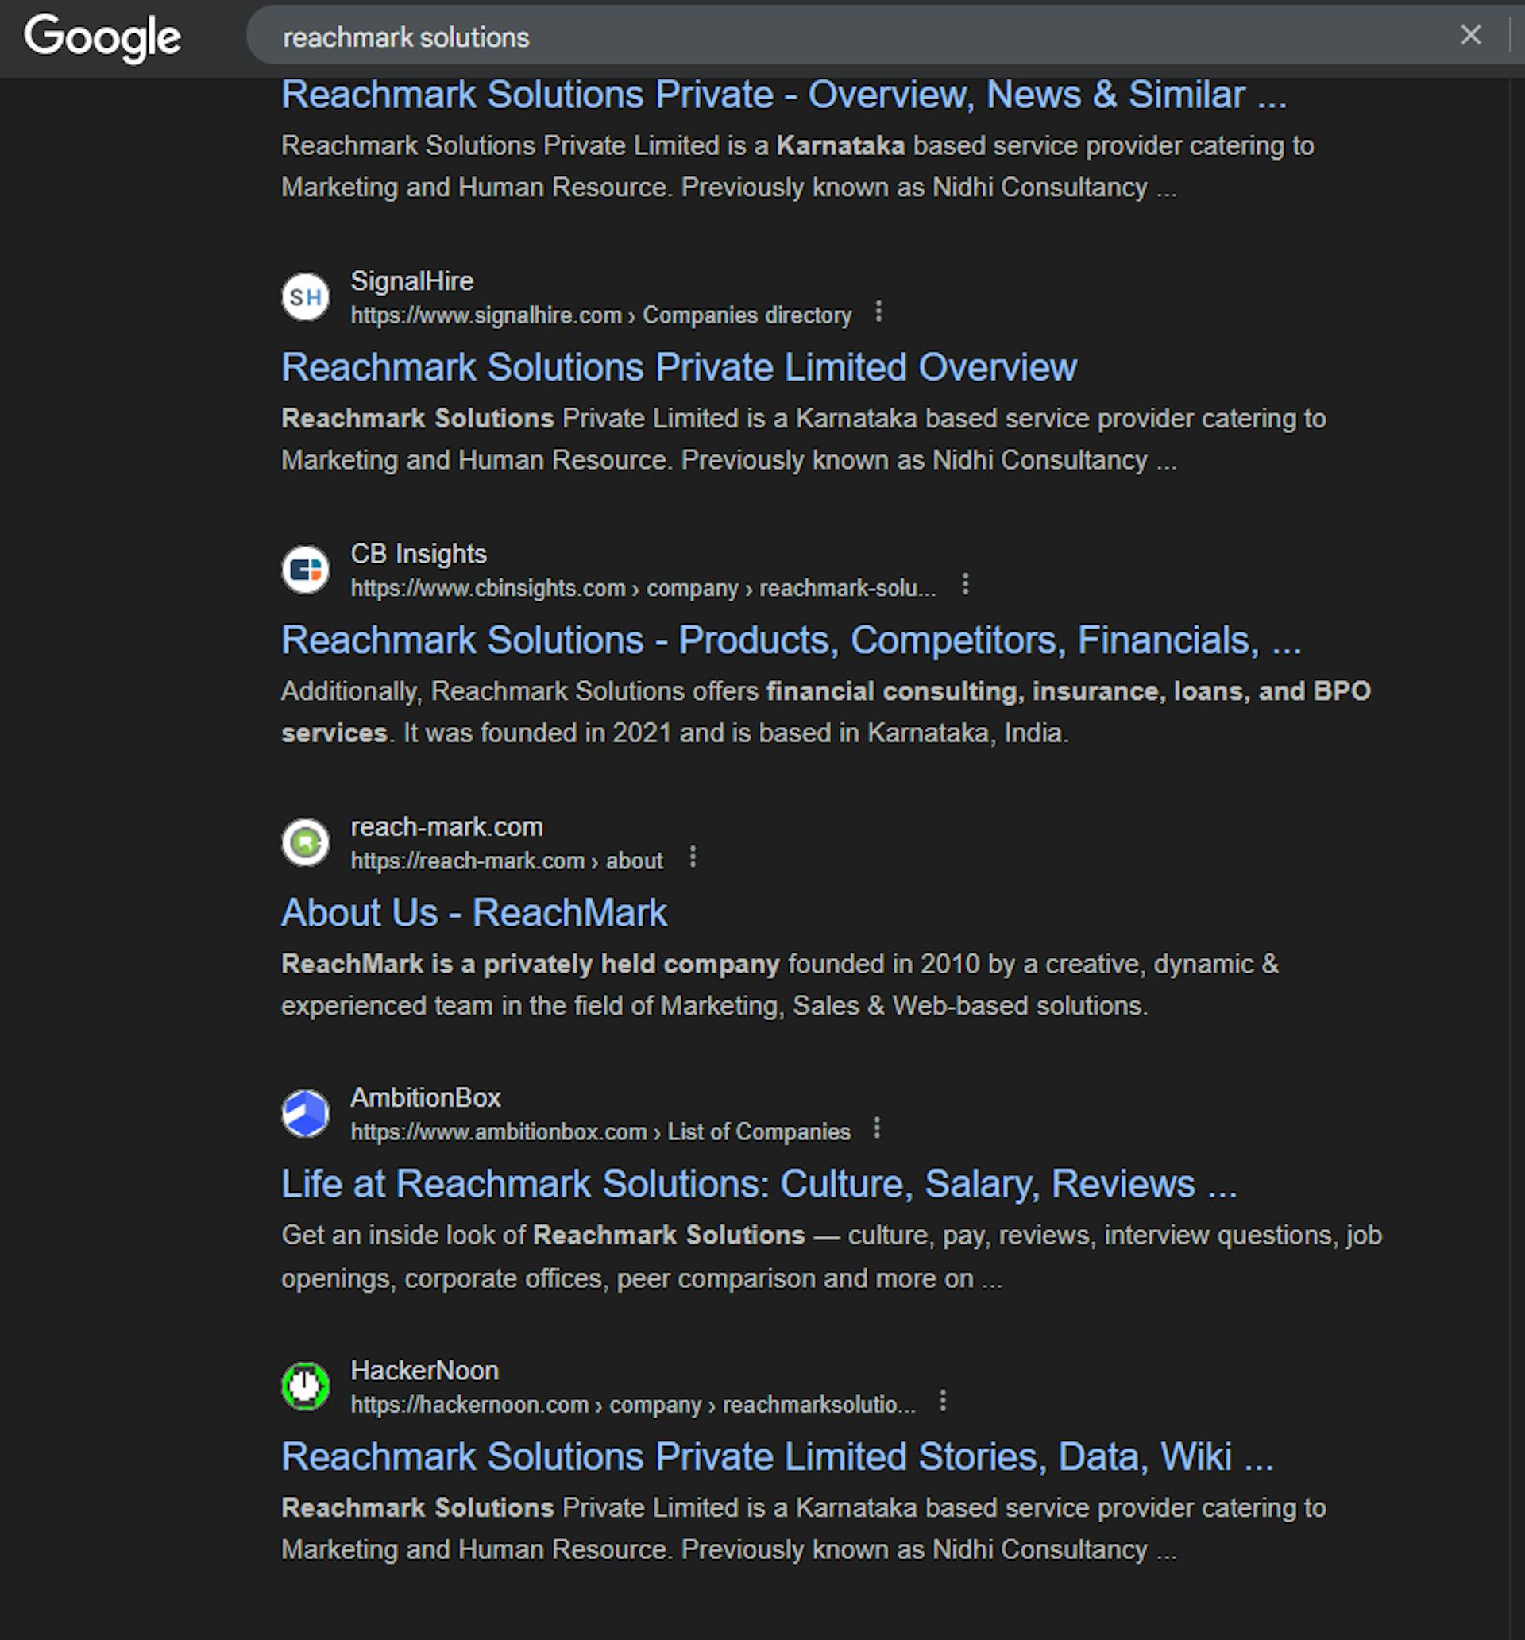The height and width of the screenshot is (1640, 1525).
Task: Open the three-dot menu for AmbitionBox result
Action: click(x=877, y=1128)
